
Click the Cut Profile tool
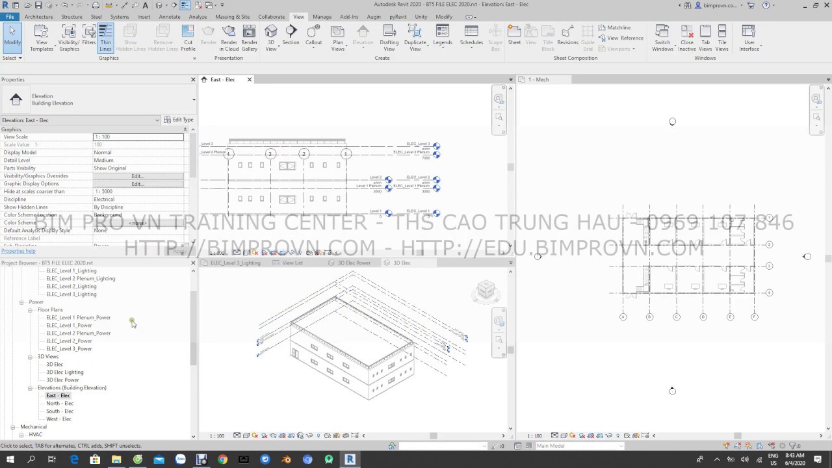188,38
